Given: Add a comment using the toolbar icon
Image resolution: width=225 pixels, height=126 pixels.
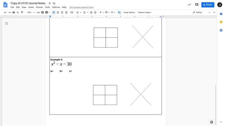Looking at the screenshot, I should coord(42,12).
